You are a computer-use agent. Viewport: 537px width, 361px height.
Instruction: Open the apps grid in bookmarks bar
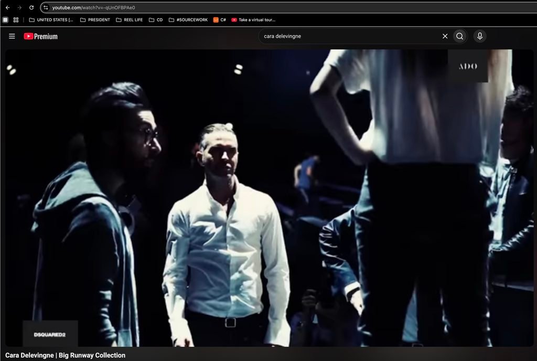(x=16, y=20)
